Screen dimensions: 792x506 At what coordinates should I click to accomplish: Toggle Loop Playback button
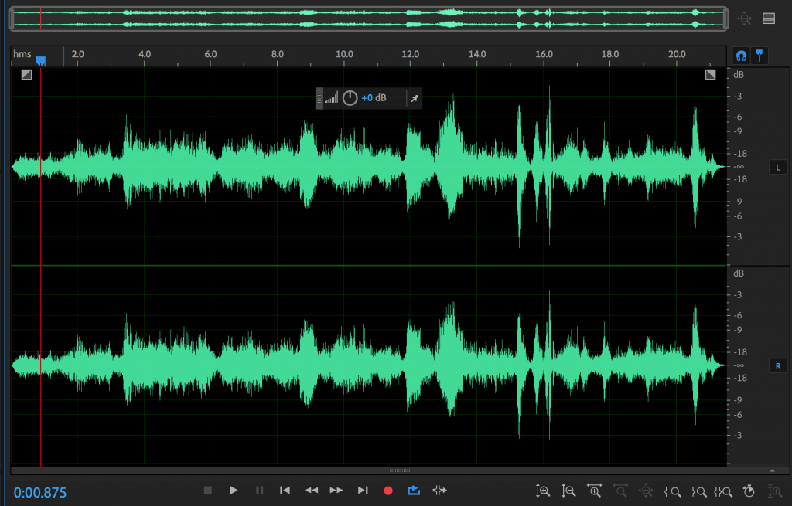(414, 491)
